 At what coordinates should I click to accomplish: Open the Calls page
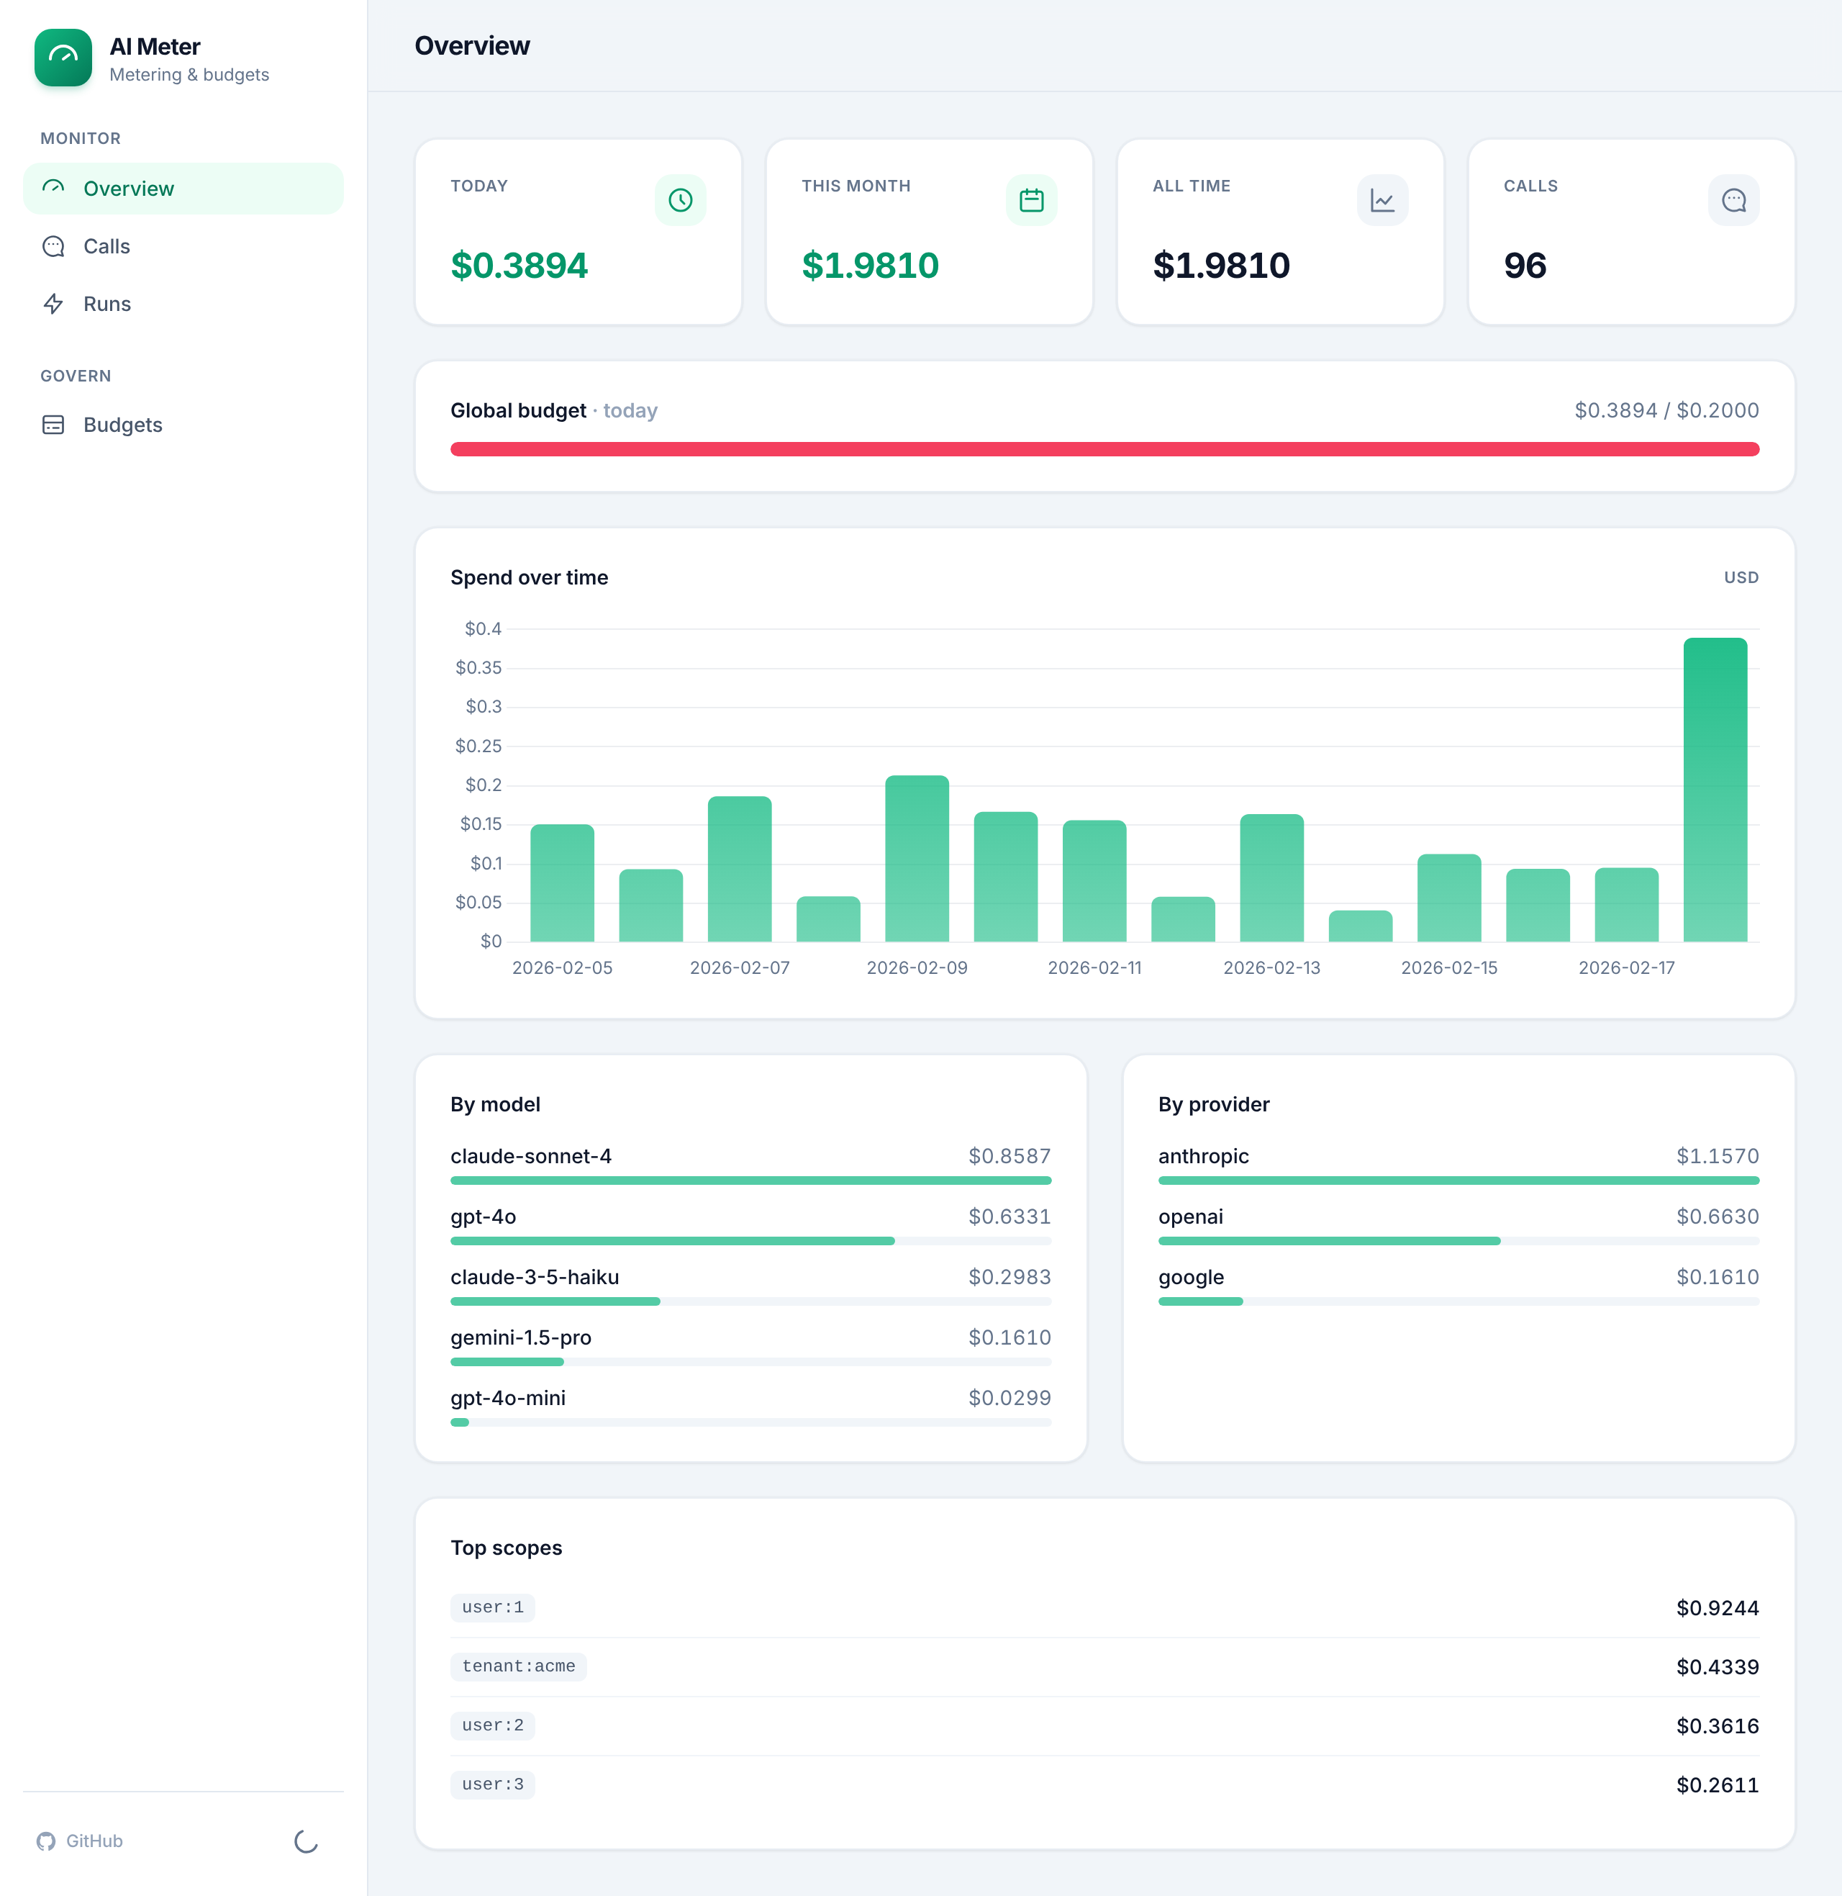(x=183, y=247)
